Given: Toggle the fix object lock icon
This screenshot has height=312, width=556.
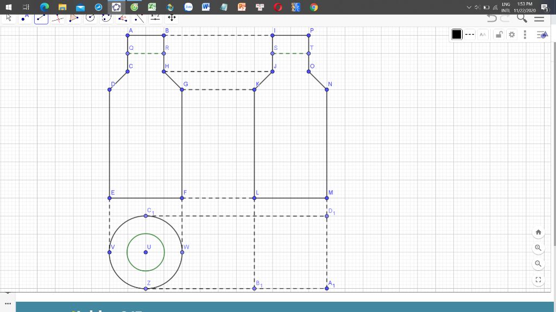Looking at the screenshot, I should (498, 35).
